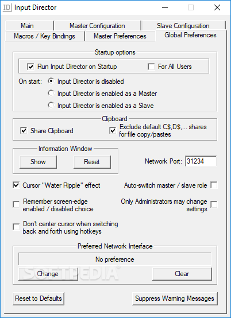This screenshot has height=318, width=231.
Task: Choose enabled as a Slave on start
Action: click(x=51, y=105)
